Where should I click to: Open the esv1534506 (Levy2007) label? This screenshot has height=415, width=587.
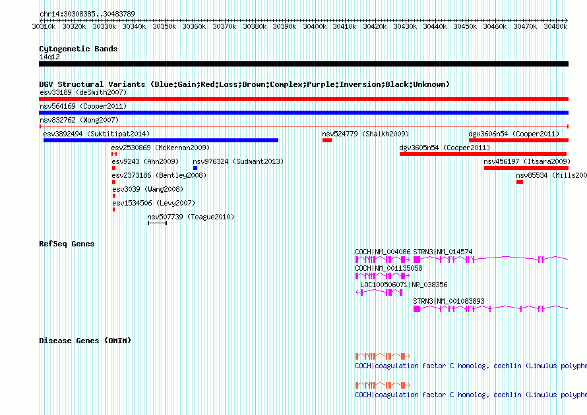pyautogui.click(x=154, y=203)
